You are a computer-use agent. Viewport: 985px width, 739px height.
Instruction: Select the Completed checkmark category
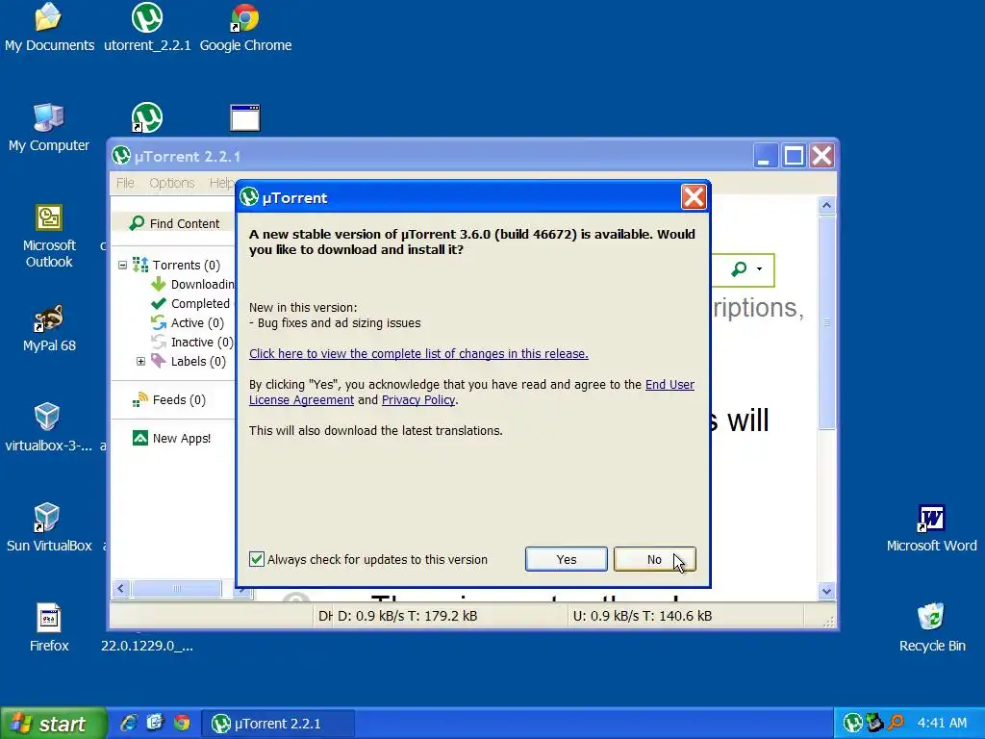click(159, 303)
